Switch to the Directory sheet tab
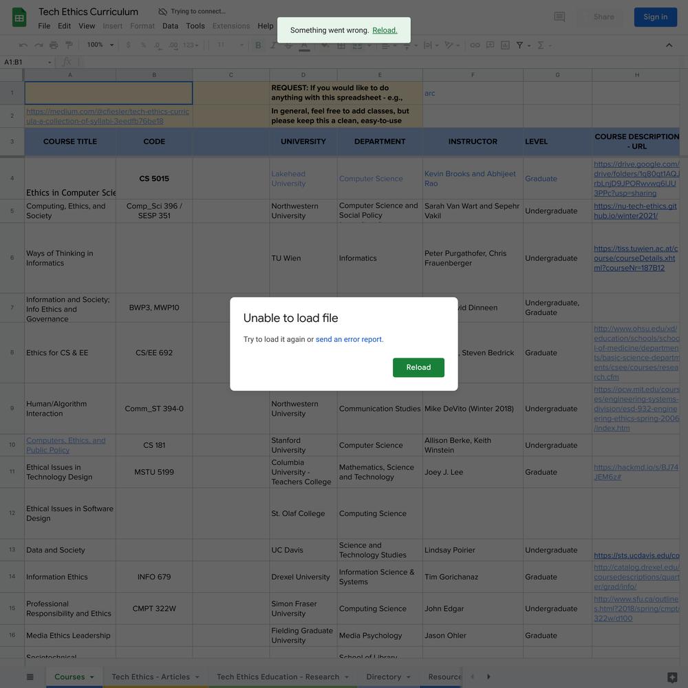The image size is (688, 688). [x=383, y=676]
